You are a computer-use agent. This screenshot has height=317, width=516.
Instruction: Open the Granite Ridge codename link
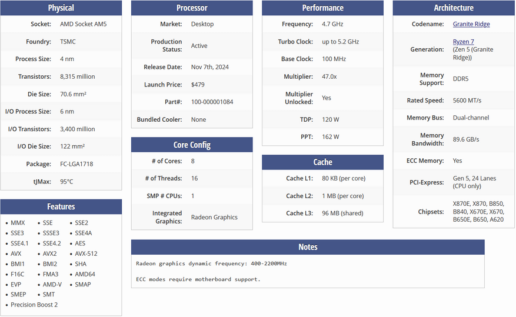471,24
